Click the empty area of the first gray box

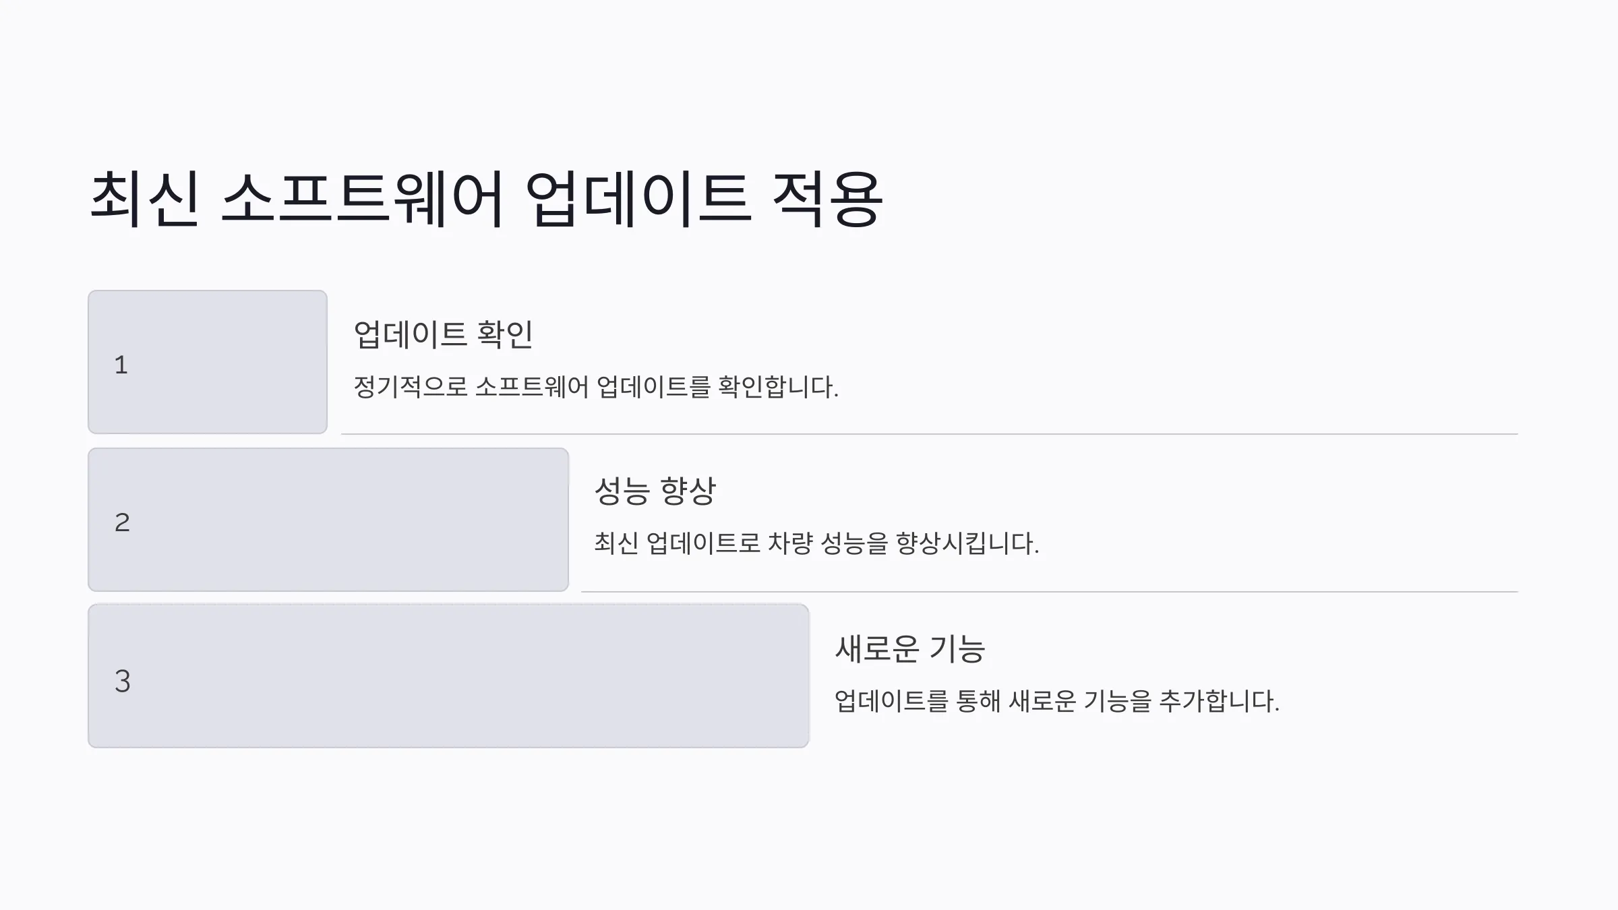229,362
